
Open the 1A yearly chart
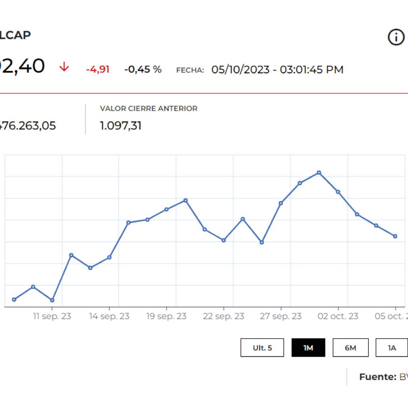392,347
